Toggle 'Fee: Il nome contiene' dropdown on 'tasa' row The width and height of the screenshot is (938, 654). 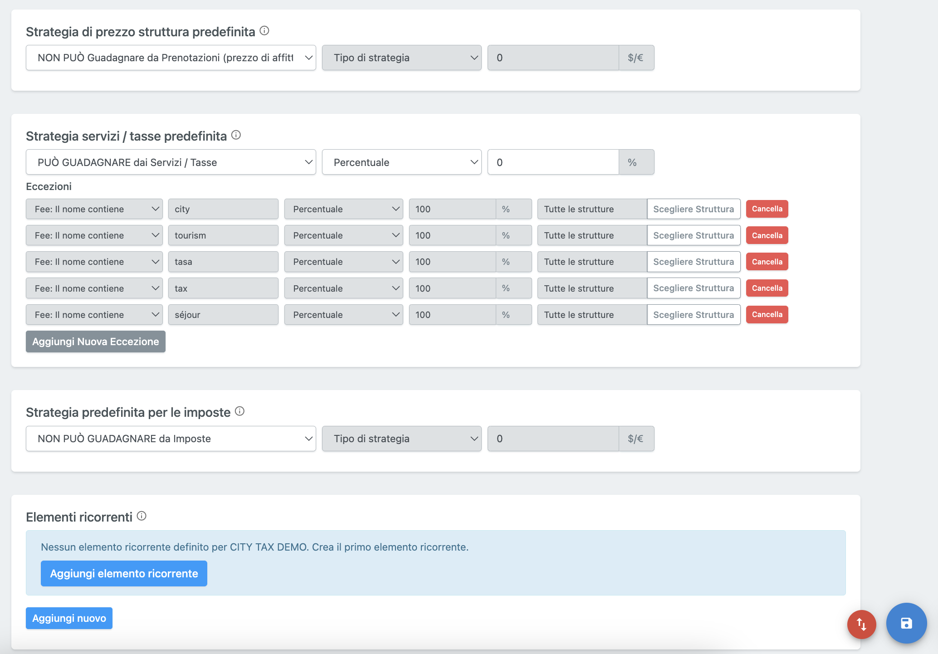95,261
